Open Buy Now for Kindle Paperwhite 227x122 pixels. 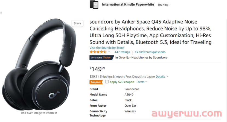pyautogui.click(x=164, y=5)
